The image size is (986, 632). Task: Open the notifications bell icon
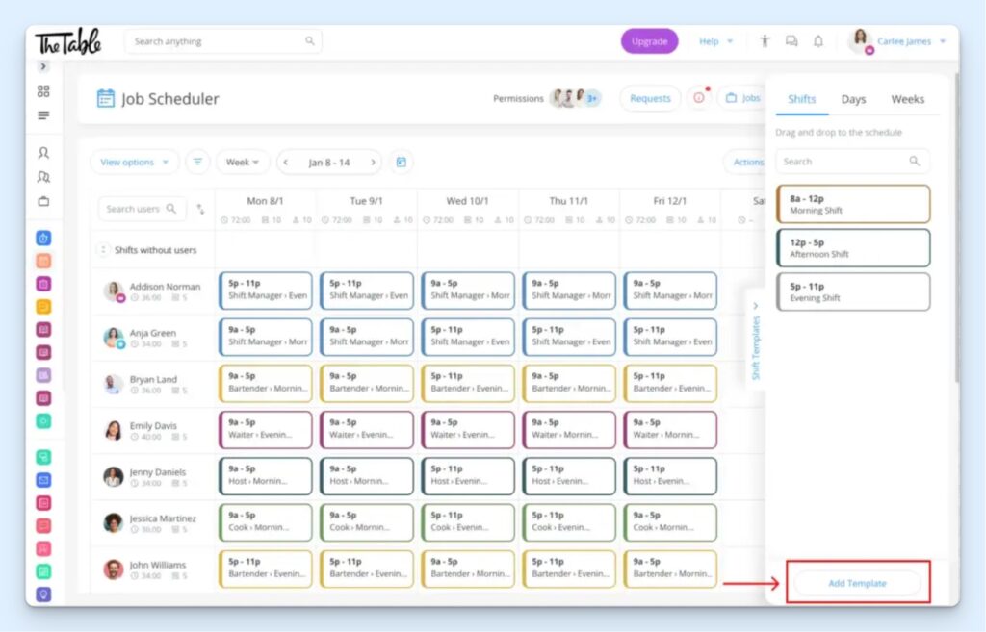pyautogui.click(x=819, y=40)
